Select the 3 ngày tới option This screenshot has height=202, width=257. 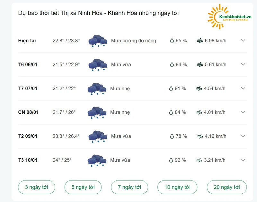36,187
